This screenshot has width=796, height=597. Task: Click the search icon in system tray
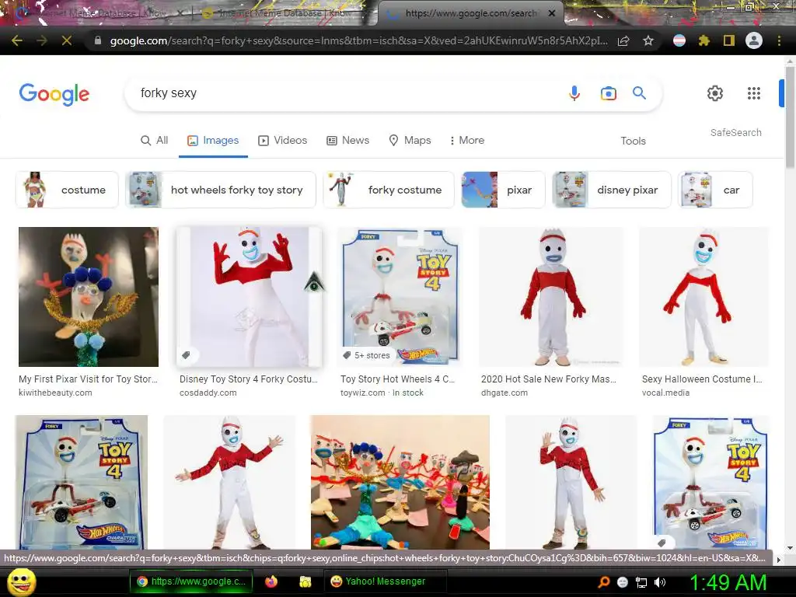[603, 582]
